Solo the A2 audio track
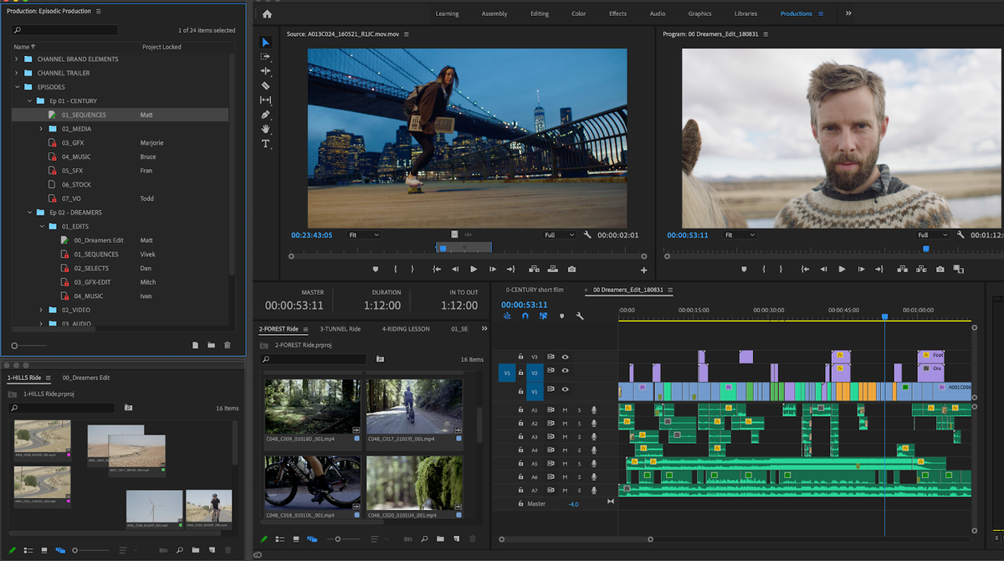This screenshot has width=1004, height=561. tap(579, 424)
